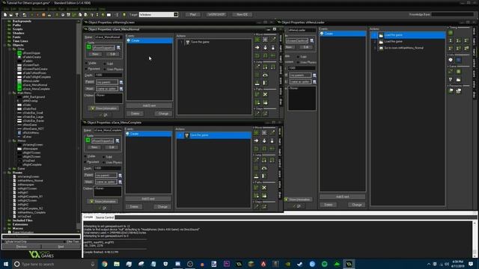Screen dimensions: 479x269
Task: Toggle Solid checkbox in oMenuLoader window
Action: pos(298,57)
